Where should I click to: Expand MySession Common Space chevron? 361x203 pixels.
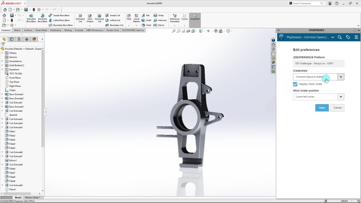click(333, 37)
